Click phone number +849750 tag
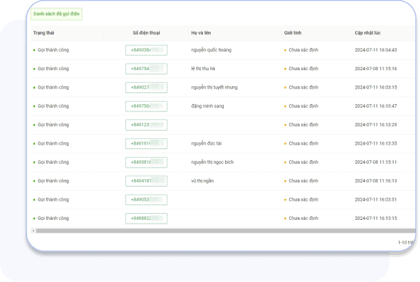Image resolution: width=420 pixels, height=282 pixels. pos(146,107)
